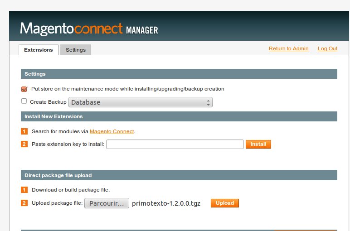Screen dimensions: 350x231
Task: Focus the extension key input field
Action: pyautogui.click(x=175, y=144)
